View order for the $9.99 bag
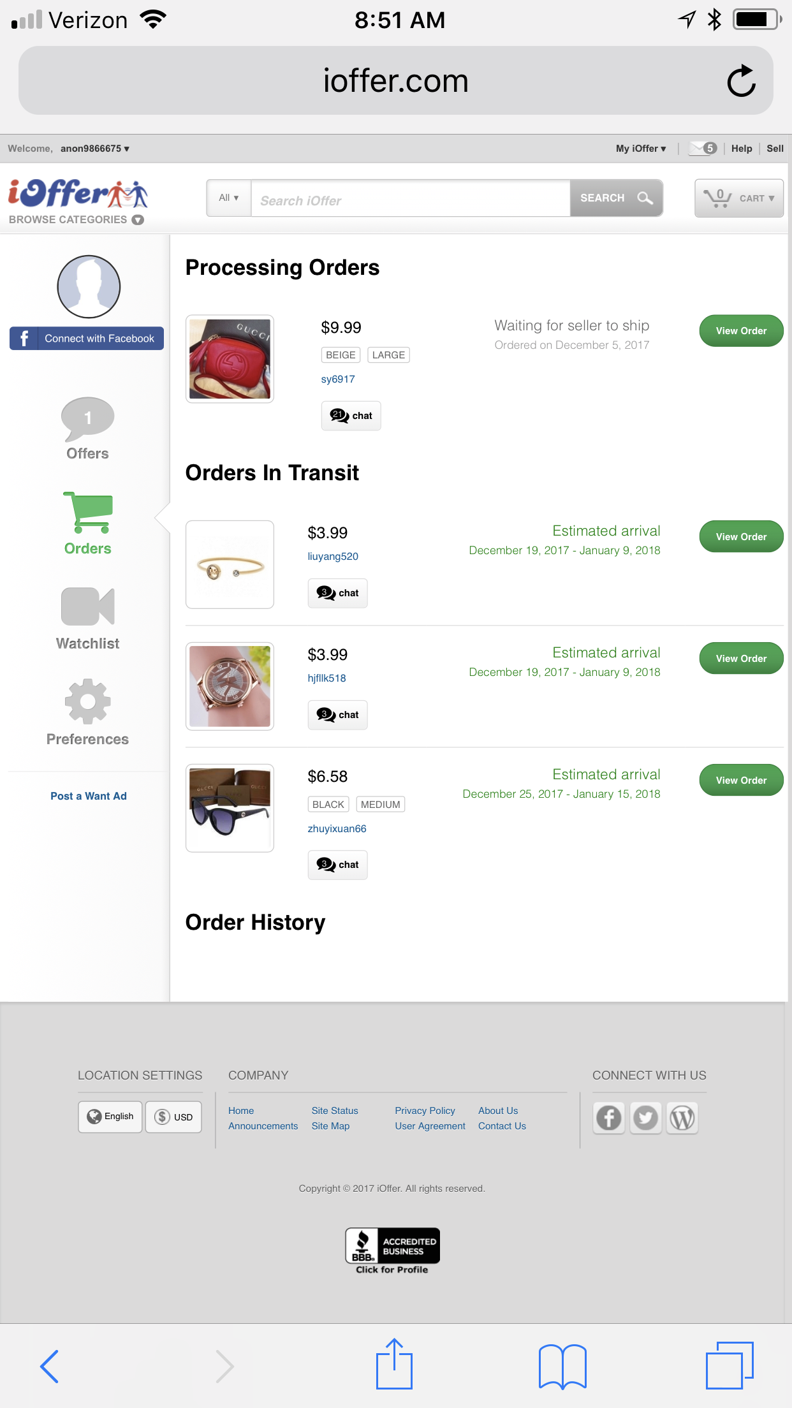792x1408 pixels. (x=741, y=331)
